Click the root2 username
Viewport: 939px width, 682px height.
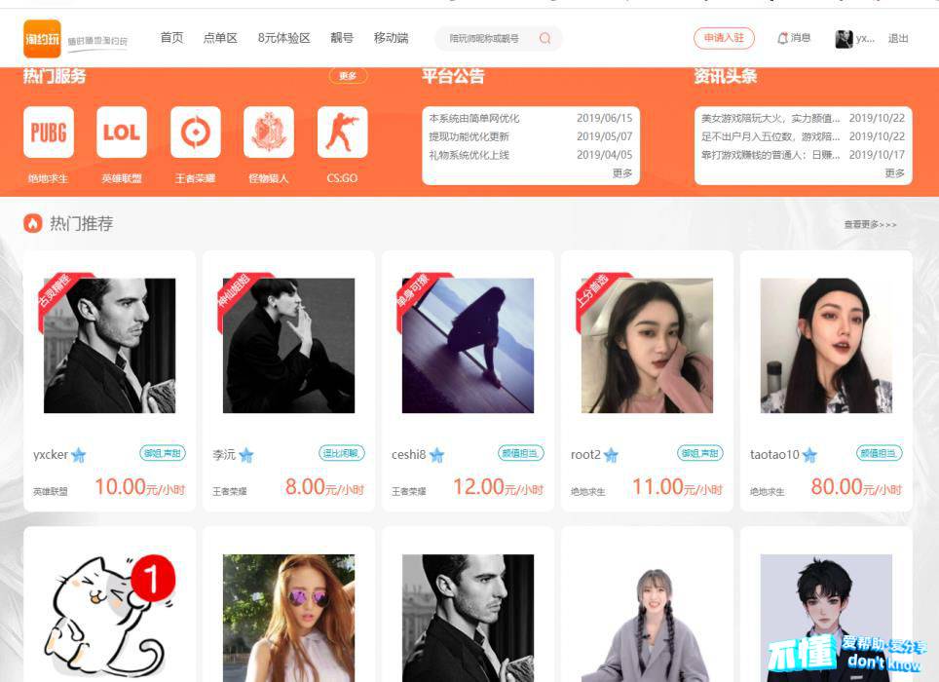[585, 454]
